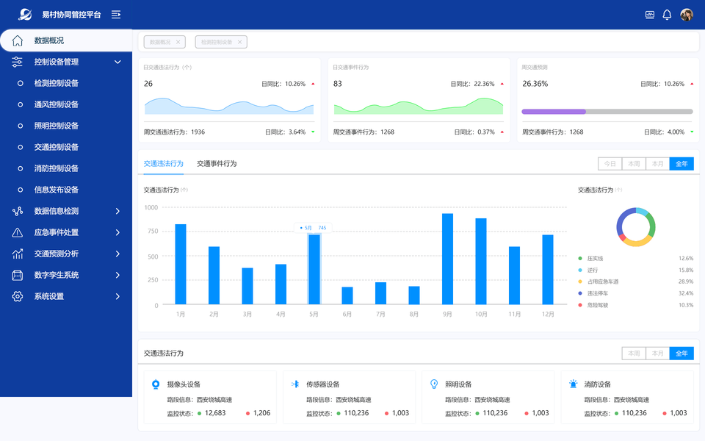Click the light blue 逆行 legend dot
The width and height of the screenshot is (705, 441).
coord(580,270)
